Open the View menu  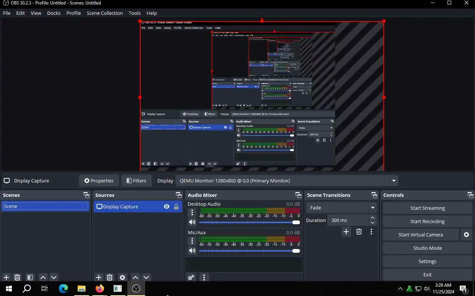pos(36,13)
